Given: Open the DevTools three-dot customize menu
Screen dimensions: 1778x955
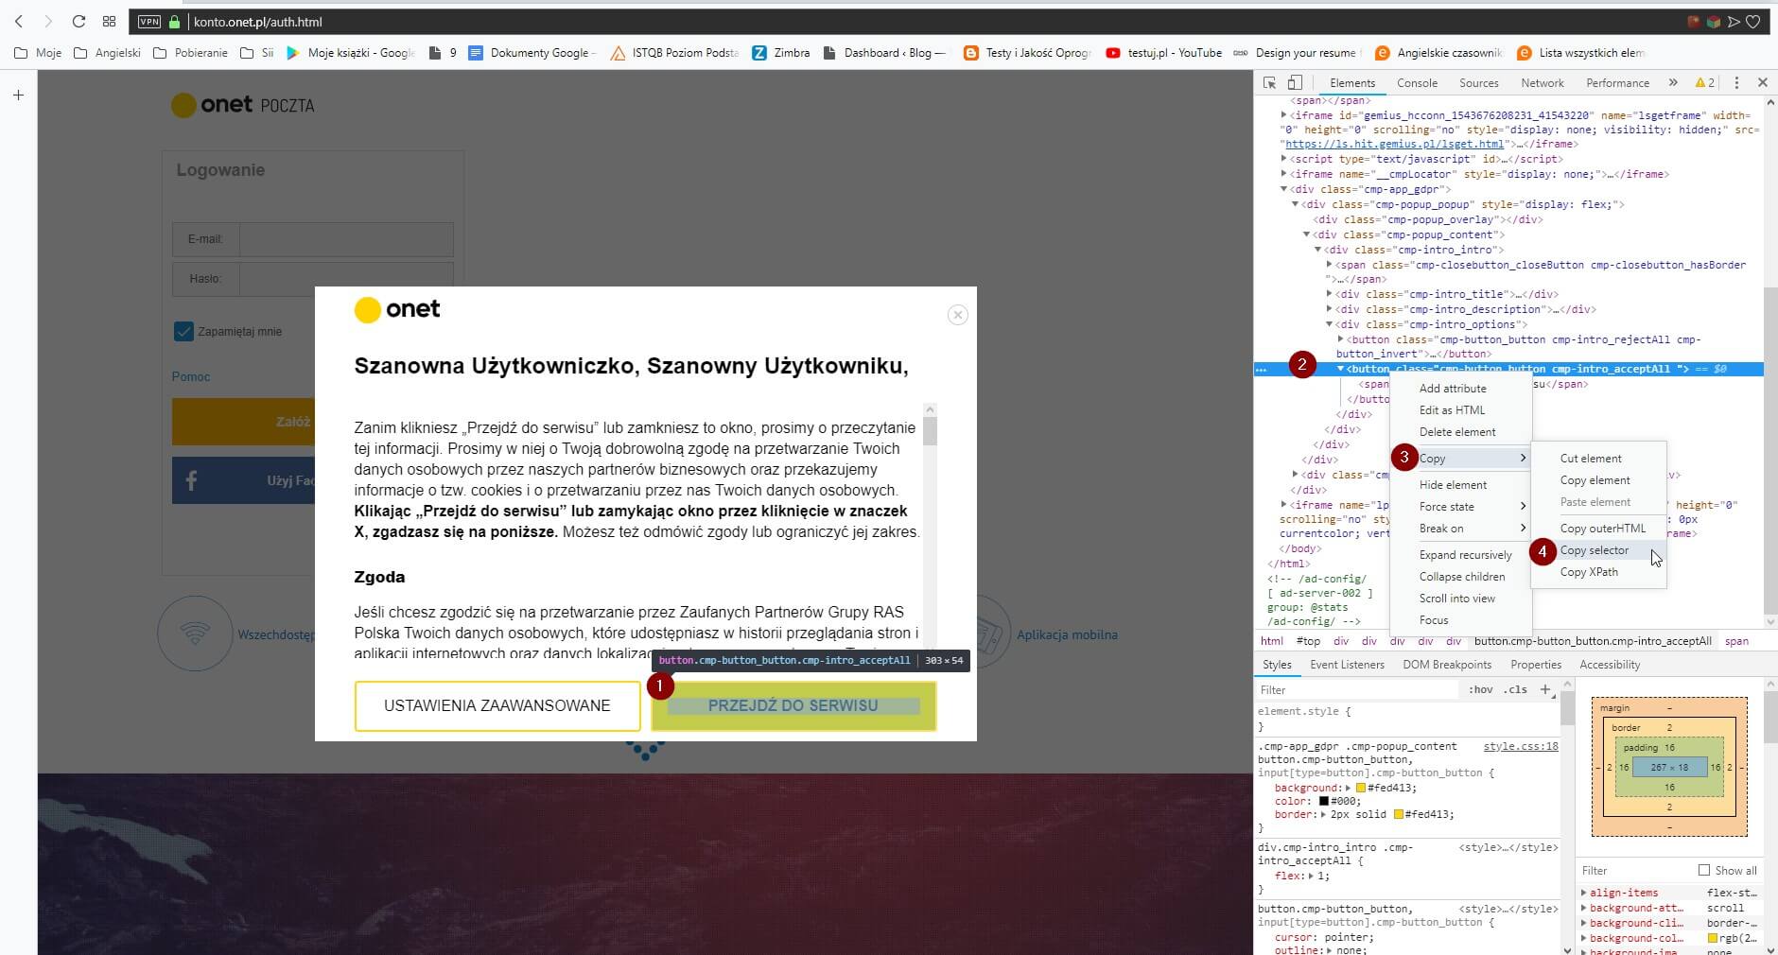Looking at the screenshot, I should click(1737, 83).
